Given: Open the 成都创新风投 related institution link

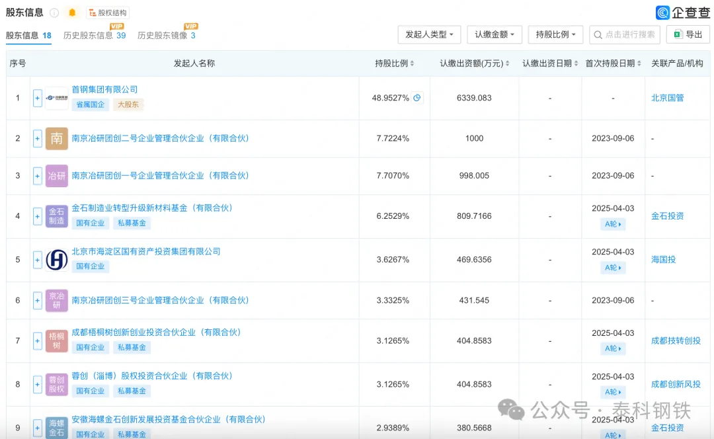Looking at the screenshot, I should [x=676, y=384].
